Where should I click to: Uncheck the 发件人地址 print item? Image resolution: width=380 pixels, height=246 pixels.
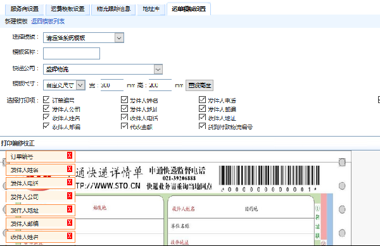[124, 108]
